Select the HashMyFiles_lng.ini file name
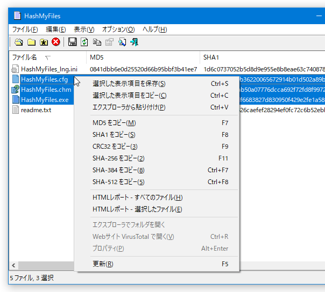 (x=49, y=69)
